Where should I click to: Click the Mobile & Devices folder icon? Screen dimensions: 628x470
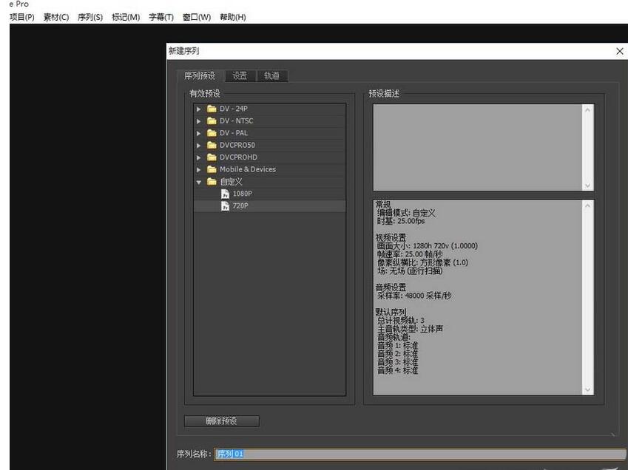[x=212, y=169]
